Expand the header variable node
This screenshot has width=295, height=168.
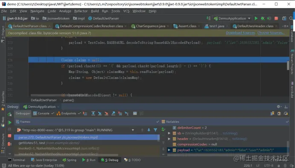169,139
